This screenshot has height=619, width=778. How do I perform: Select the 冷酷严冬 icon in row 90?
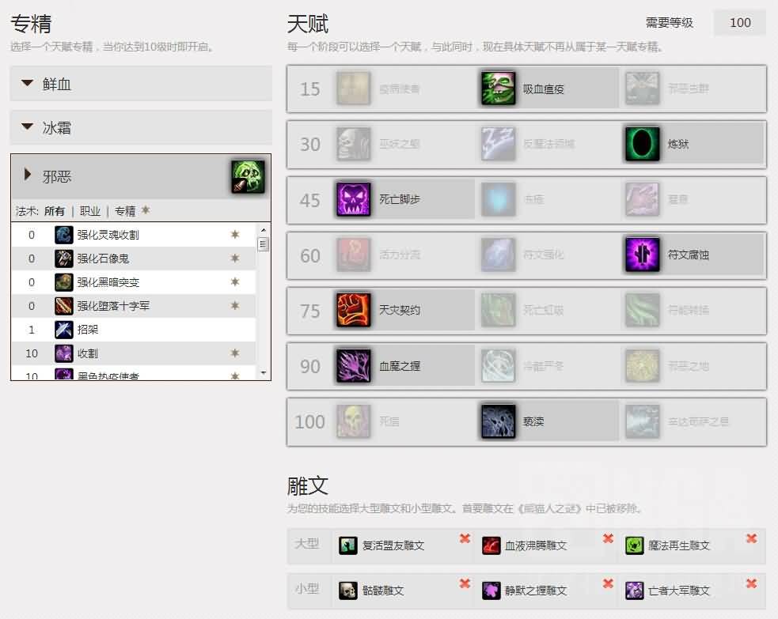point(498,366)
